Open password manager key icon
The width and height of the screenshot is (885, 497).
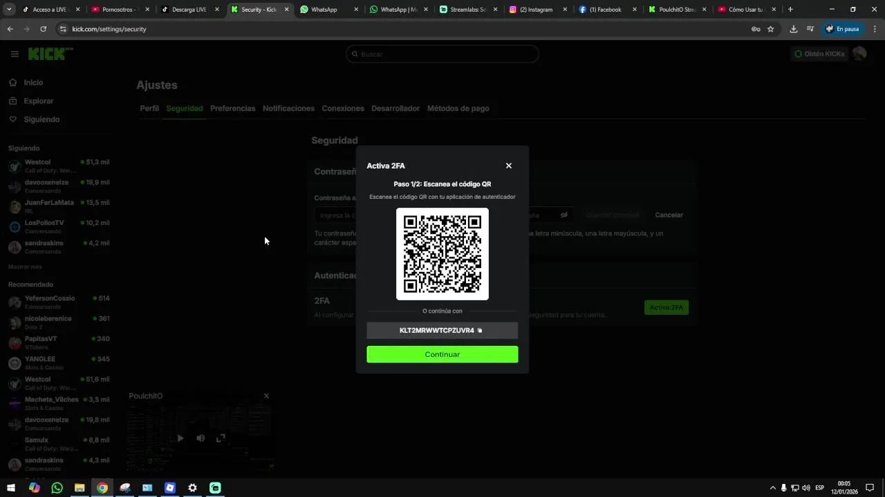(x=756, y=29)
